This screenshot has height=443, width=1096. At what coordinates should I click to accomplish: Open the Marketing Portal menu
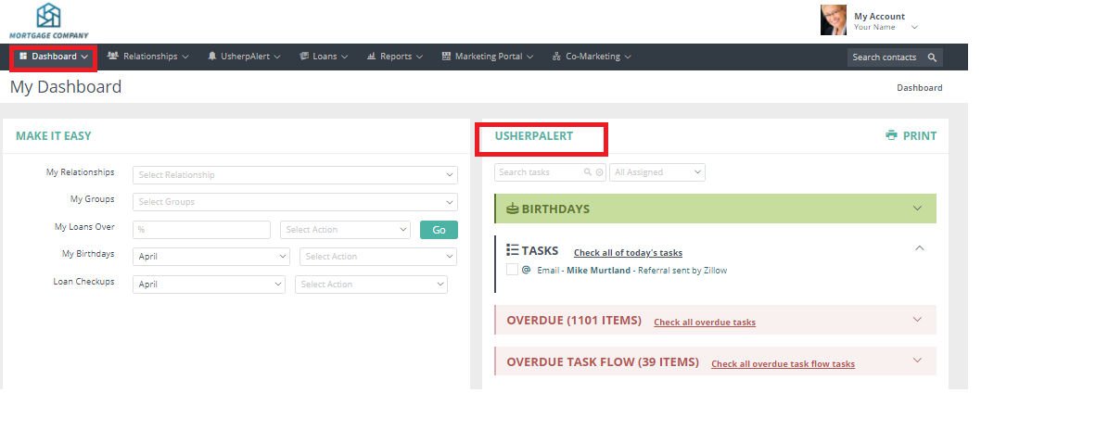488,57
